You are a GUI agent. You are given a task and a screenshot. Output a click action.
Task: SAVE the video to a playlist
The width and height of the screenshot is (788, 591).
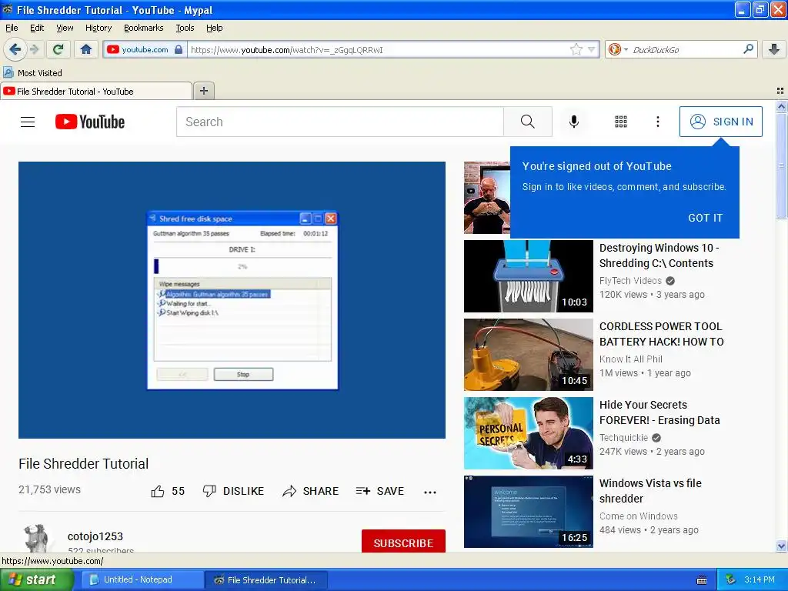[379, 491]
